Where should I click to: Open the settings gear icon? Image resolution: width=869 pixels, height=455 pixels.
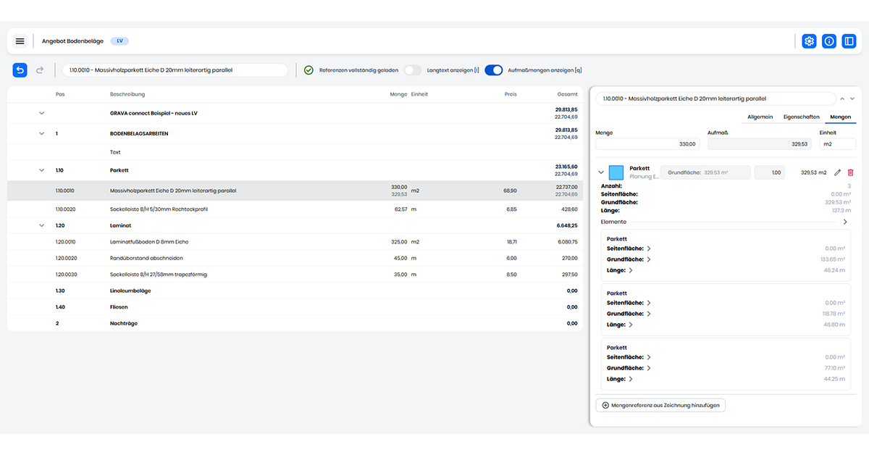pos(809,41)
